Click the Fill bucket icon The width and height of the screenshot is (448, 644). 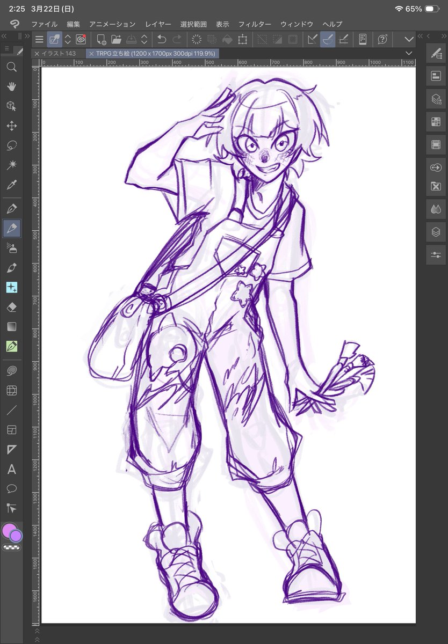(x=227, y=39)
